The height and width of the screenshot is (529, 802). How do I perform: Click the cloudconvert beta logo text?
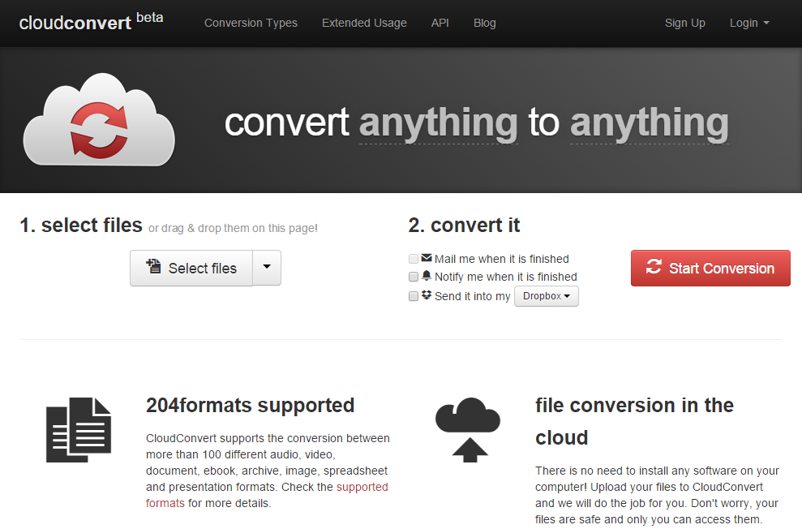tap(91, 22)
